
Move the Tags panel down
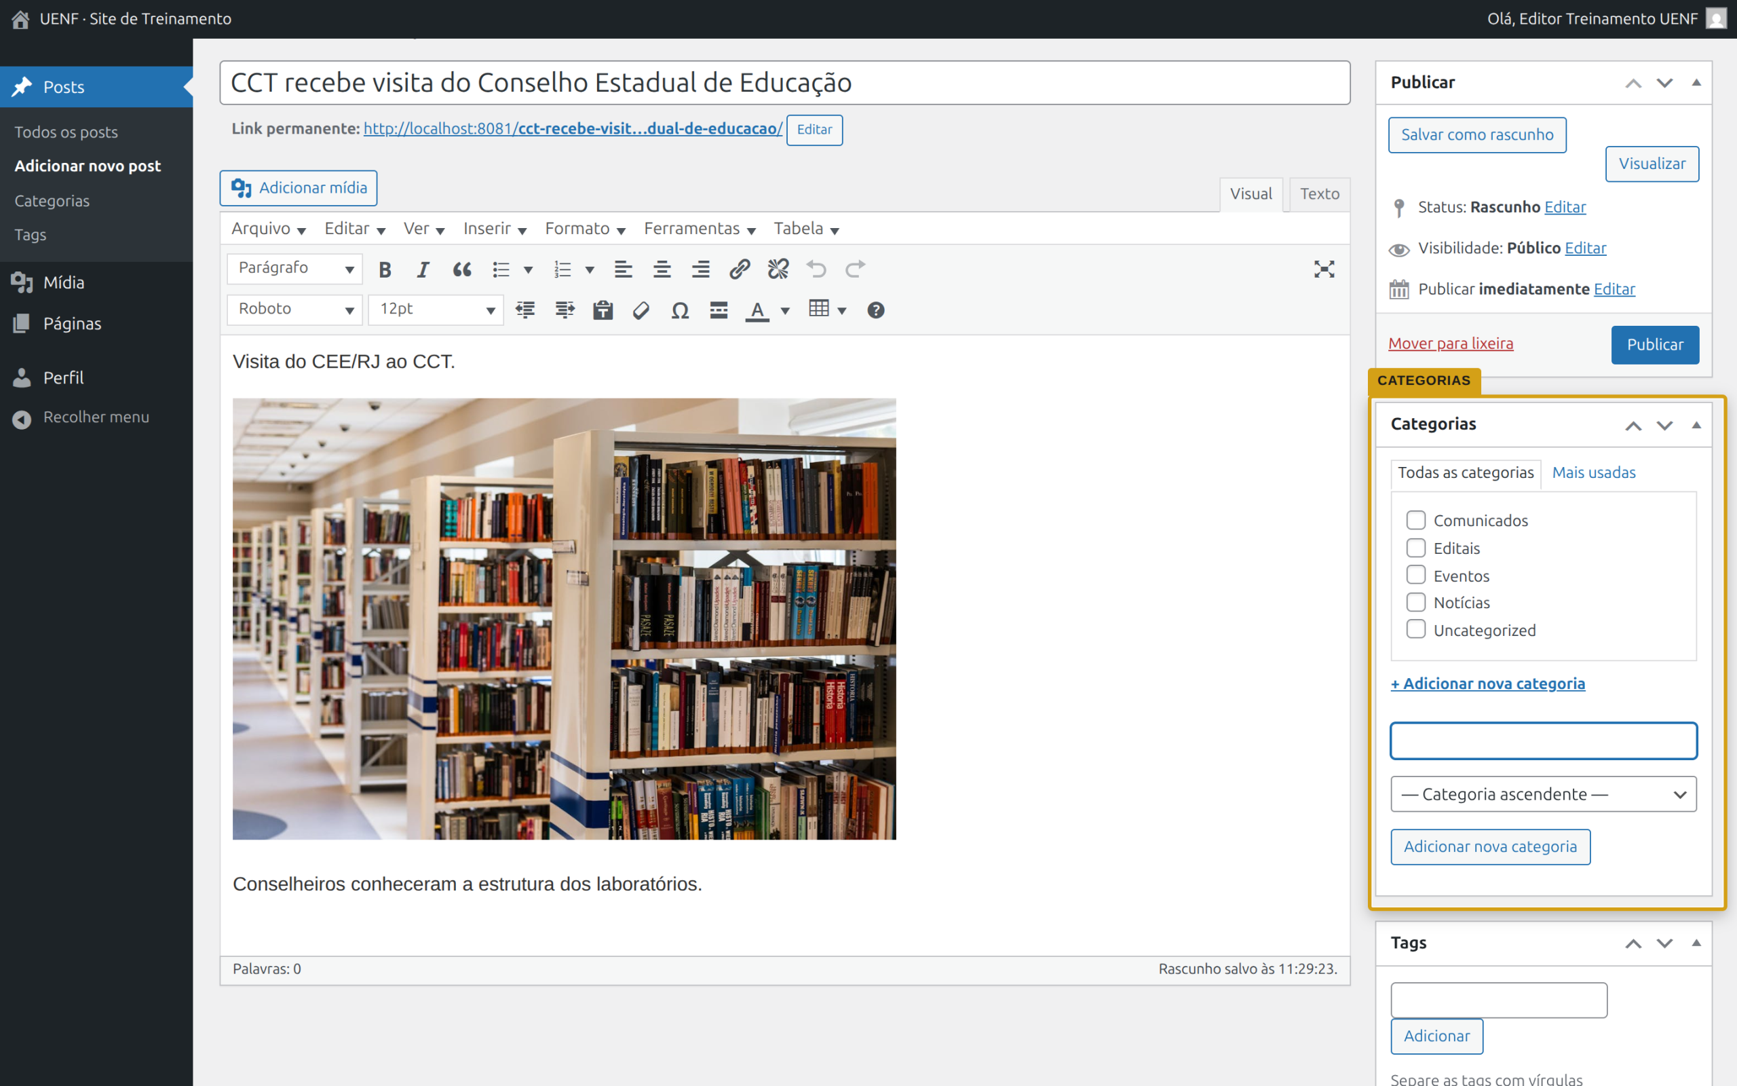coord(1664,943)
